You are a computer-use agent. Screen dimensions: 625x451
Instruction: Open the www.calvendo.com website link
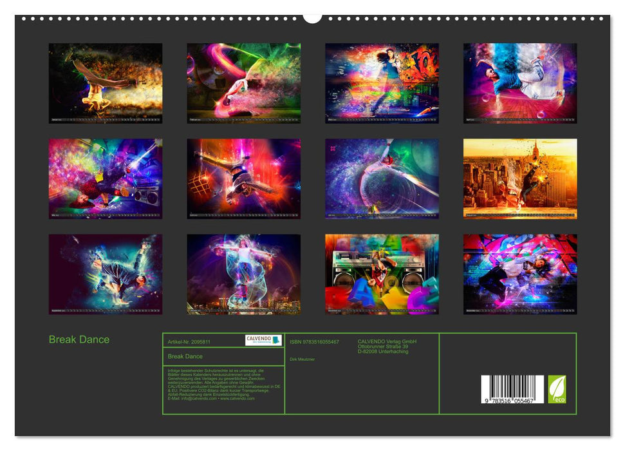(x=237, y=399)
